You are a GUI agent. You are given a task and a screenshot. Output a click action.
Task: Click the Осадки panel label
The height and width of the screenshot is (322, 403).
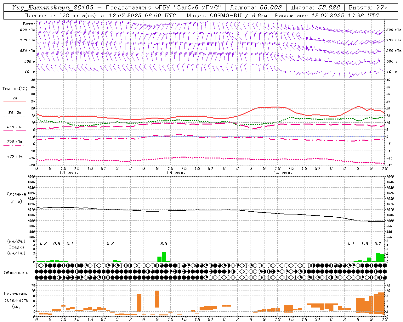coord(16,247)
